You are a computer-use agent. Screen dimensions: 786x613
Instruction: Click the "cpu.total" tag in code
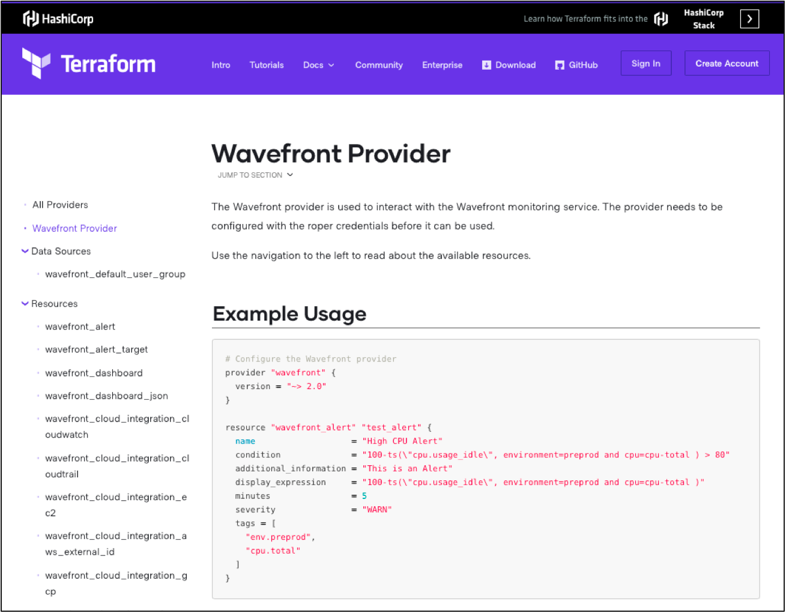click(x=273, y=551)
